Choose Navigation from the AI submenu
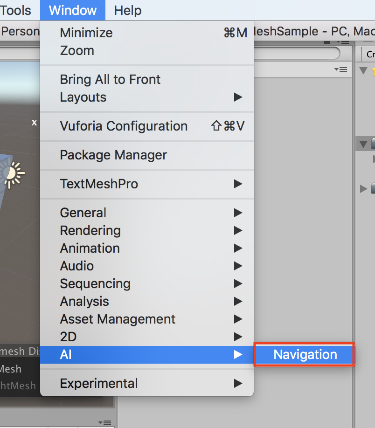Viewport: 375px width, 428px height. pos(305,355)
